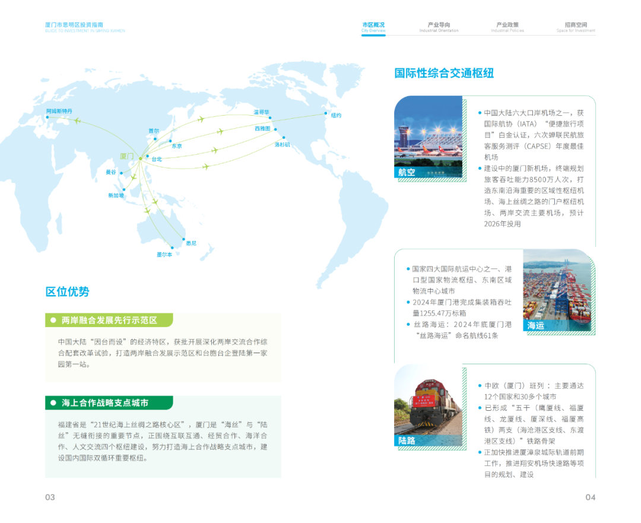
Task: Switch to the 产业导向 tab
Action: 439,27
